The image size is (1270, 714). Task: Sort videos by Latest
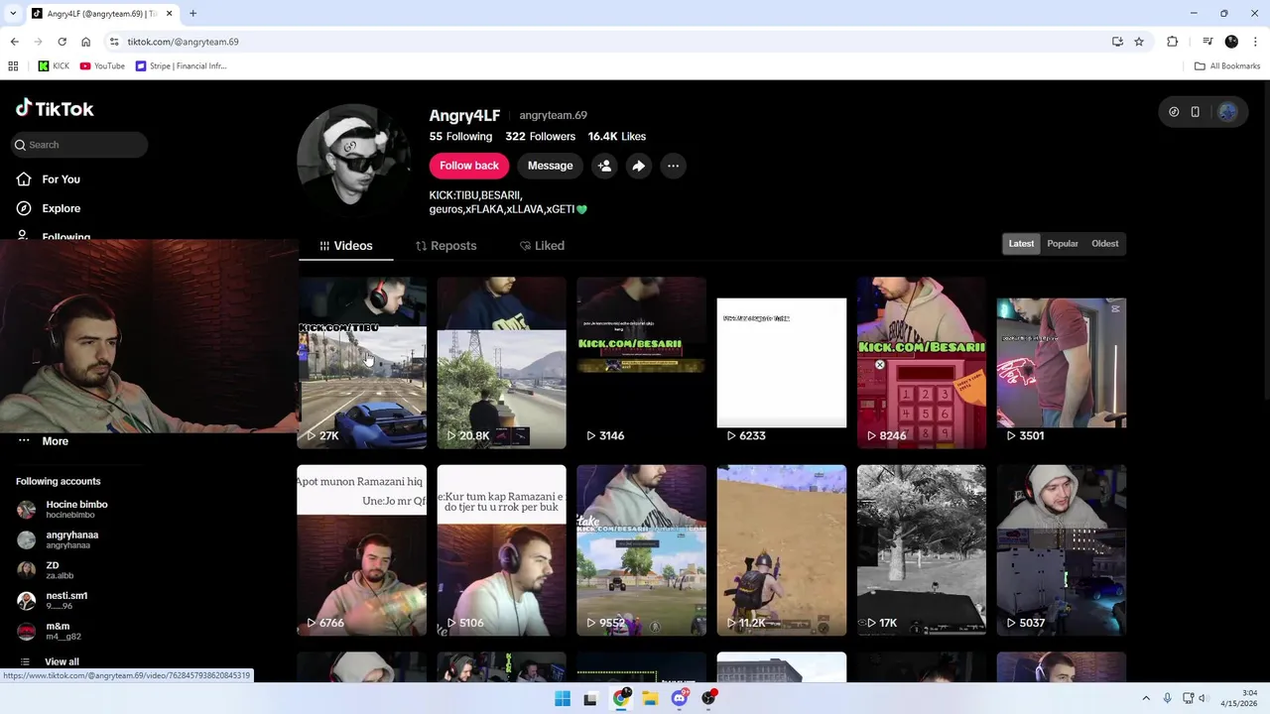(x=1021, y=244)
